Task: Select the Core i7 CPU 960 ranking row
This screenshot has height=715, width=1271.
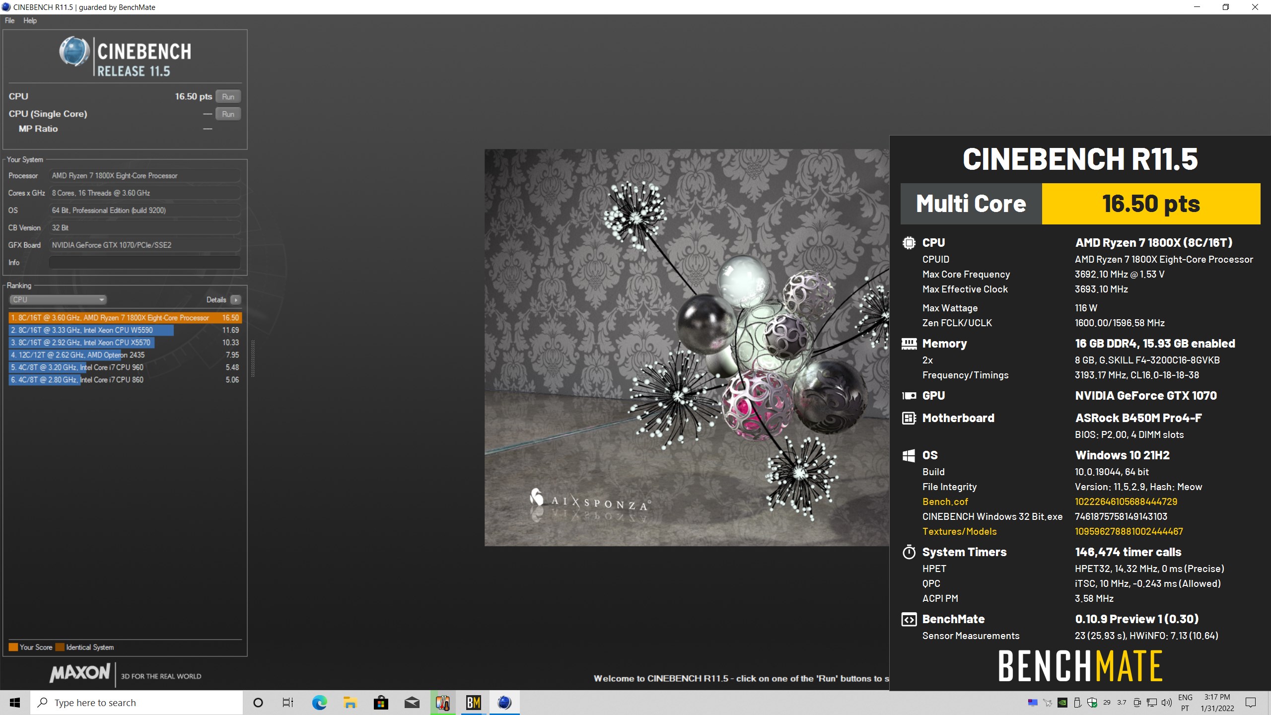Action: [x=125, y=367]
